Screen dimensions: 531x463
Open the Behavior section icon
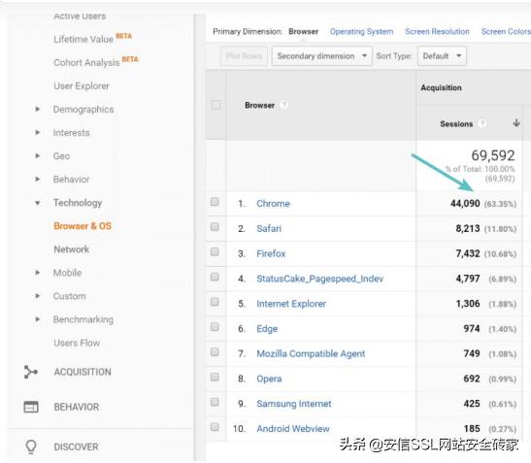coord(31,407)
